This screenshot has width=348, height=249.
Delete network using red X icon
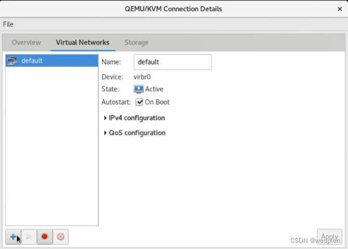[61, 237]
